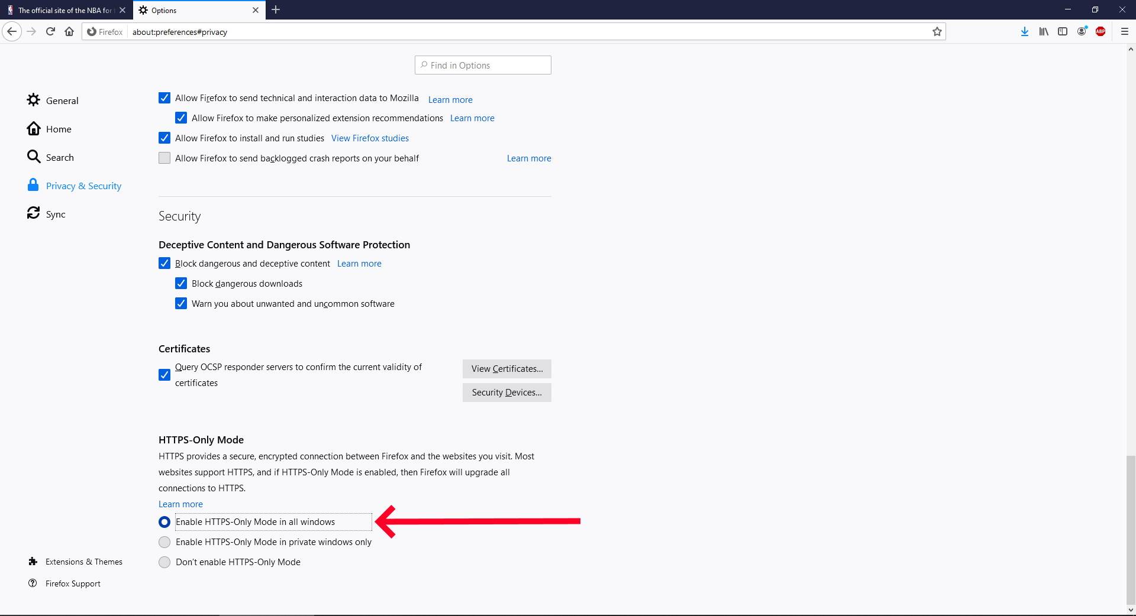Viewport: 1136px width, 616px height.
Task: Toggle the sidebar panels icon
Action: point(1063,31)
